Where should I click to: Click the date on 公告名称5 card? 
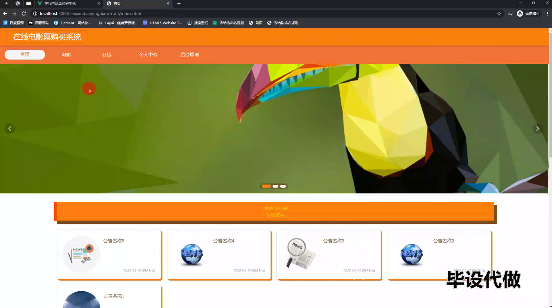coord(139,271)
